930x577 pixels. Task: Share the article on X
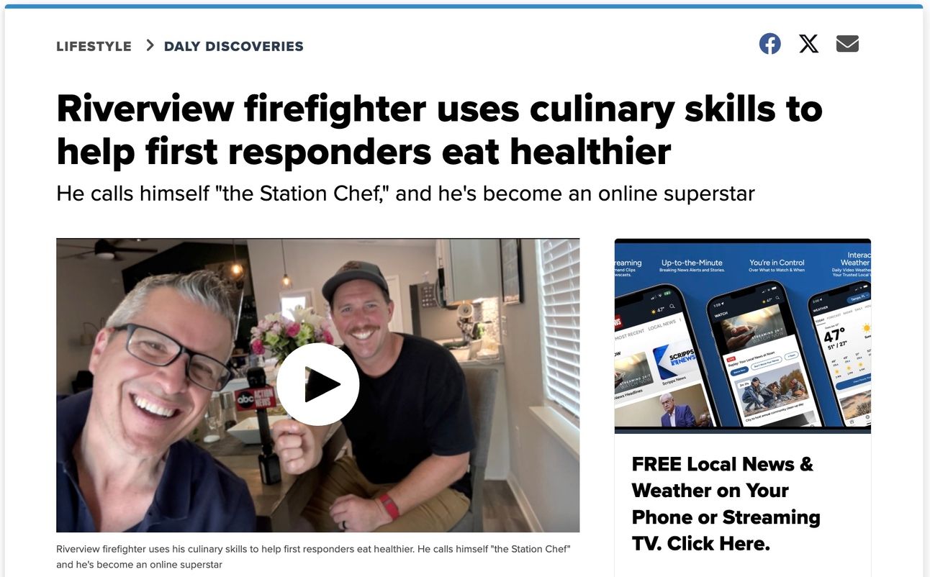pos(808,44)
